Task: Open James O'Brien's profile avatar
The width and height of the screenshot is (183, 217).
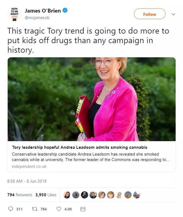Action: tap(14, 14)
